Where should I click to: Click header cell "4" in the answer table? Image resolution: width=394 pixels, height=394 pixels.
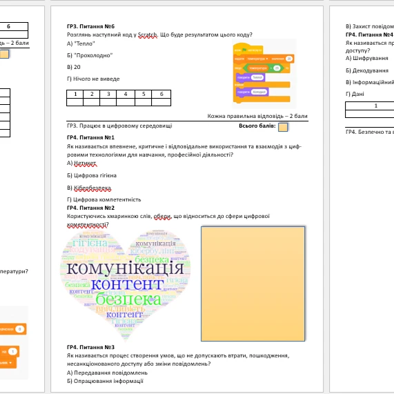click(126, 94)
